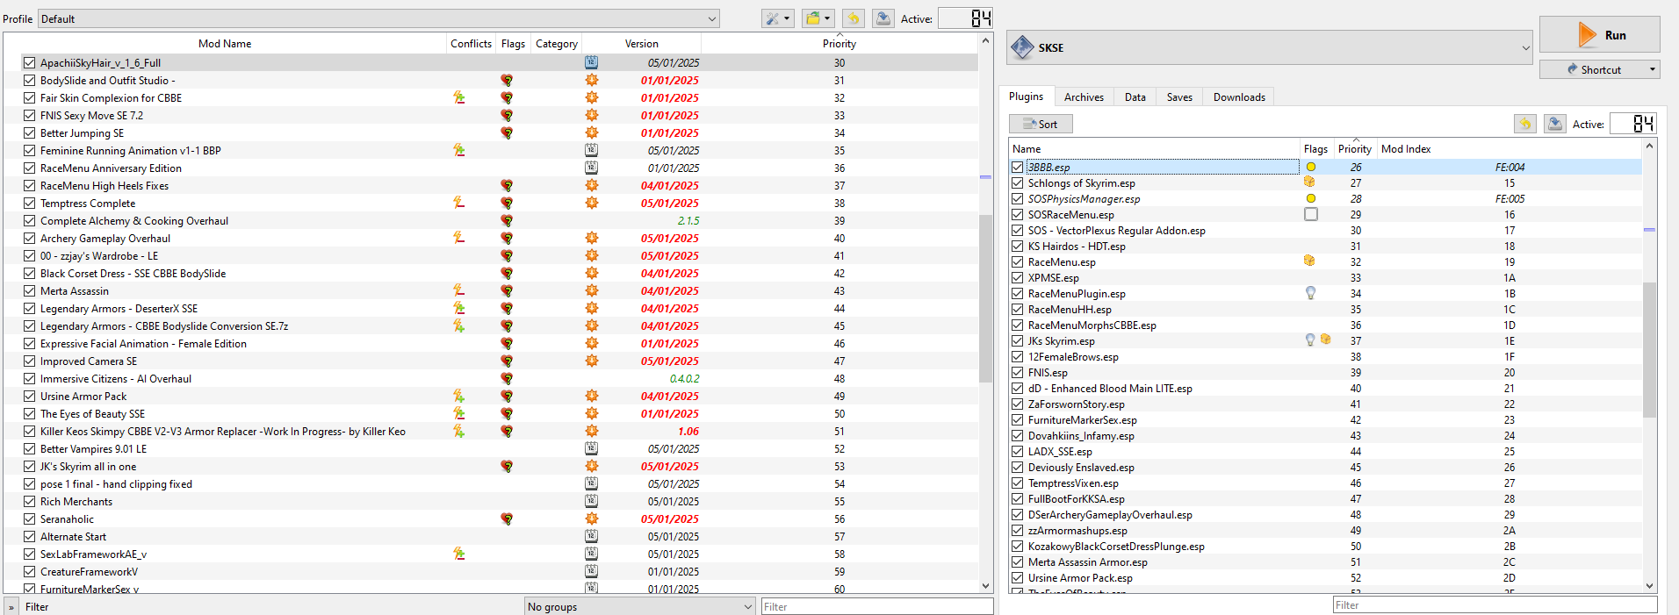Create plugin list backup in Plugins tab
Screen dimensions: 1679x615
(1555, 124)
